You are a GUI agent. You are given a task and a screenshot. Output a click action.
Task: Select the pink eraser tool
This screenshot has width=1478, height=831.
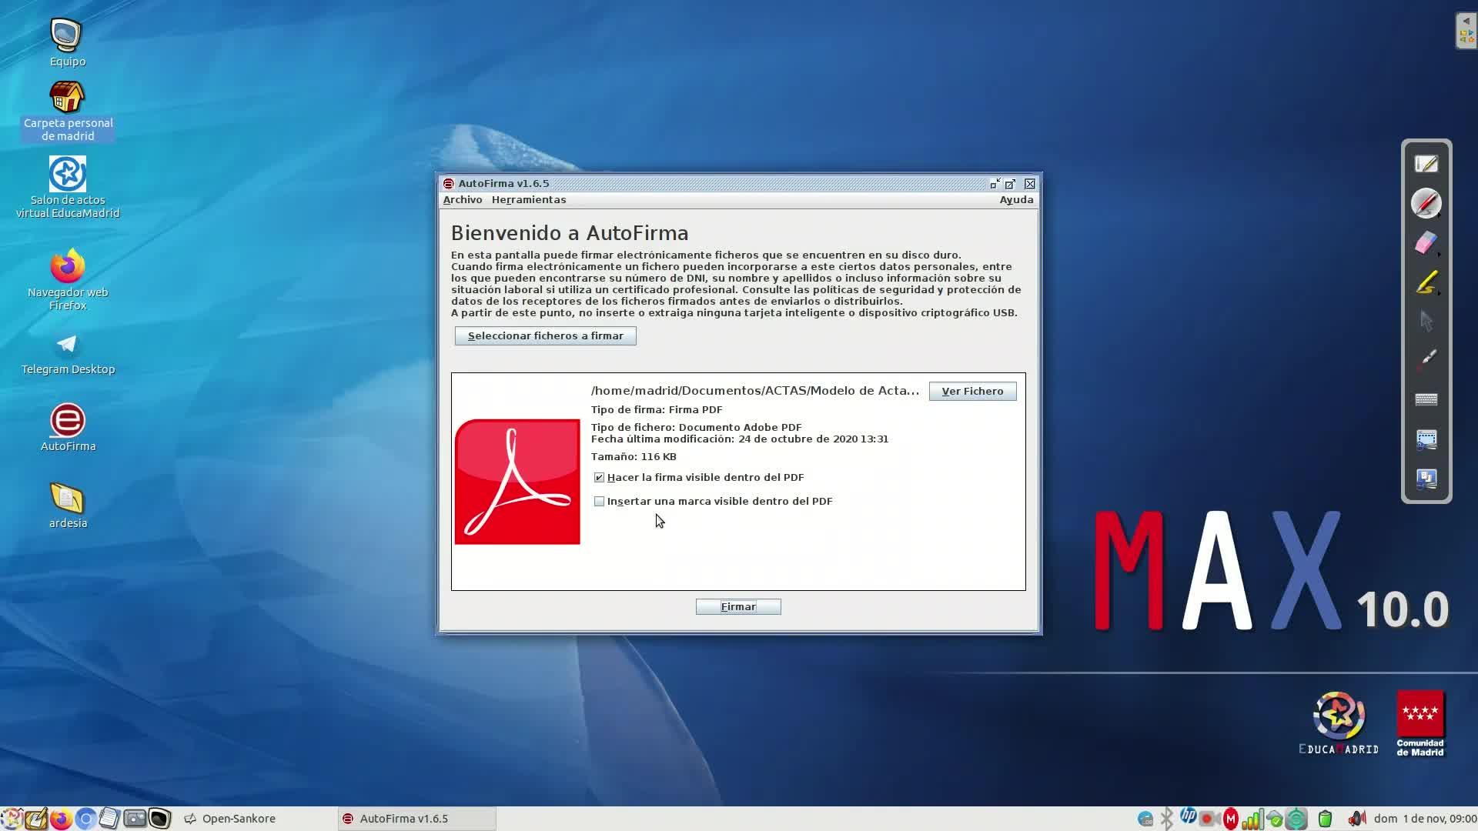(1425, 242)
